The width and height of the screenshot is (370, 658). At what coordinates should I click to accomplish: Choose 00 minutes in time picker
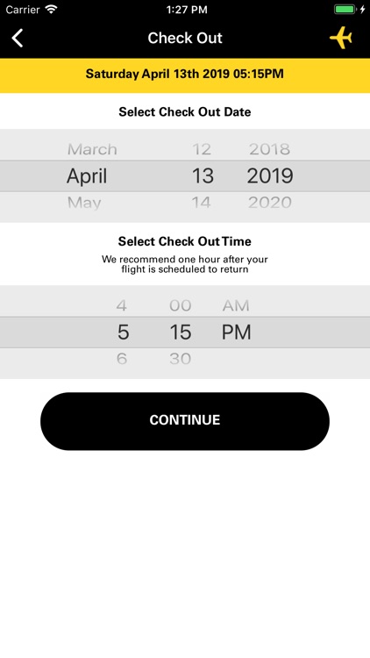coord(181,305)
